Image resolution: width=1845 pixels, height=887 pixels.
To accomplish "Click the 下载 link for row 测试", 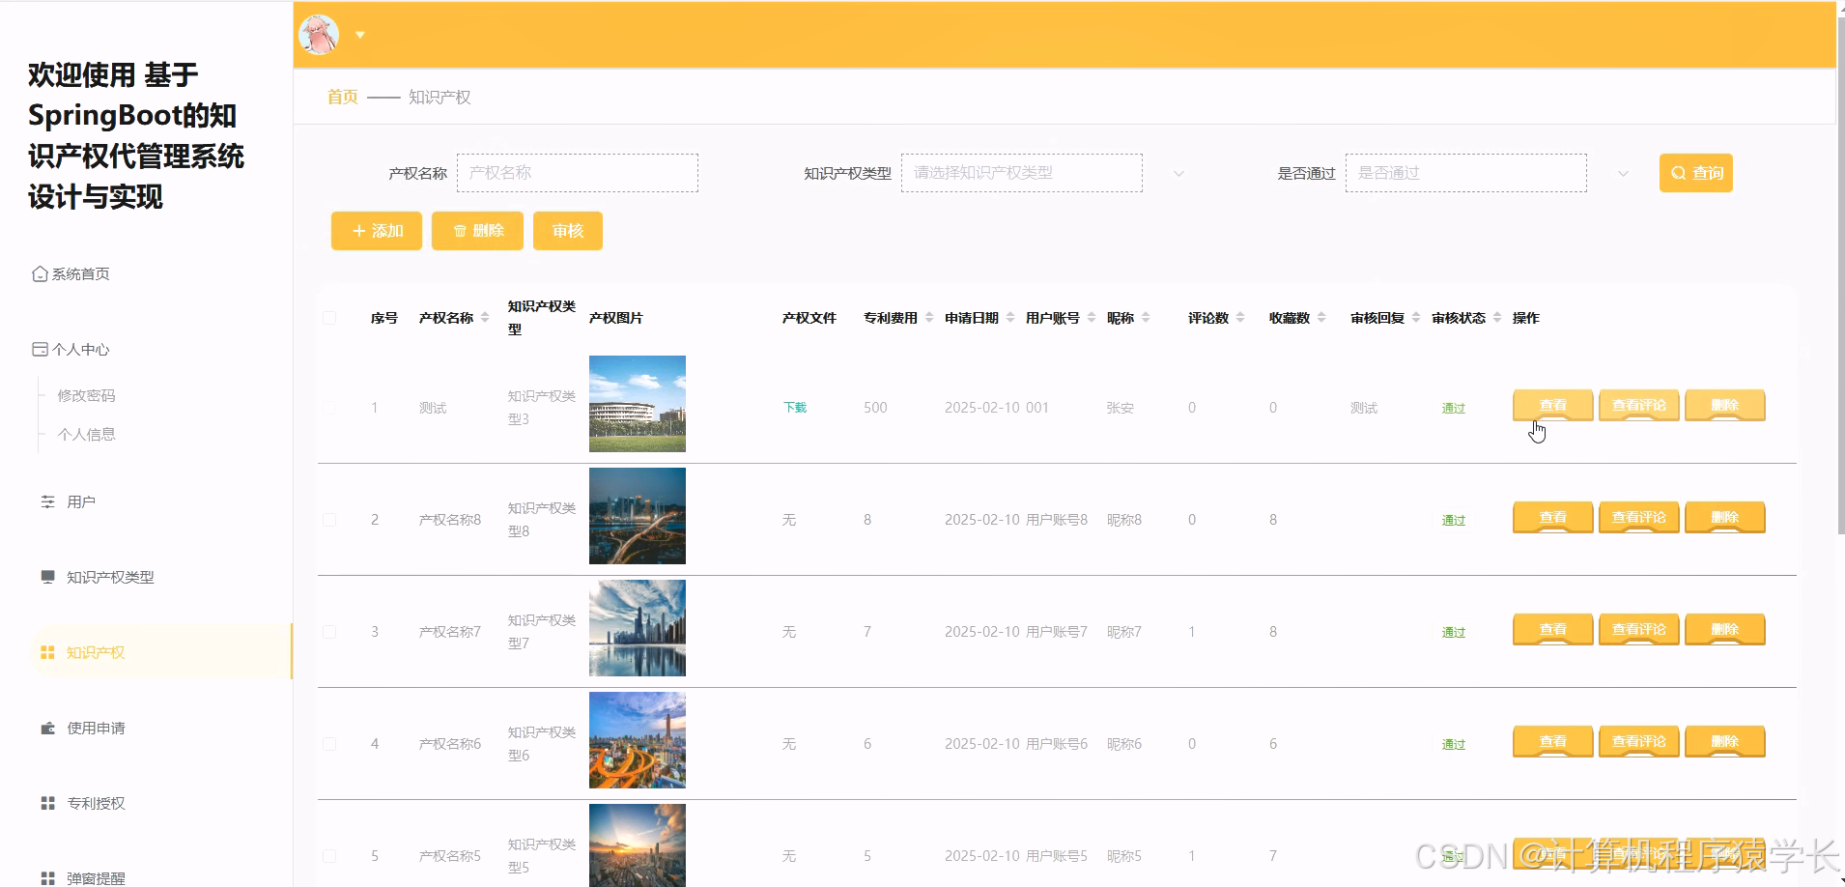I will [794, 407].
